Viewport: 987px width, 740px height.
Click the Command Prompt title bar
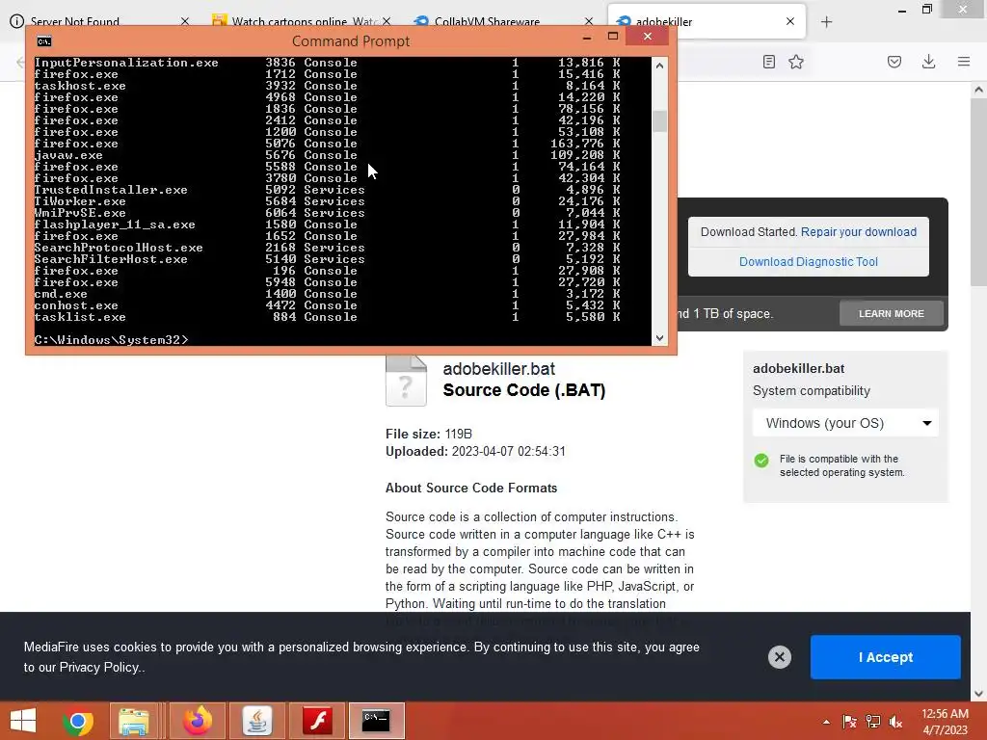tap(351, 40)
